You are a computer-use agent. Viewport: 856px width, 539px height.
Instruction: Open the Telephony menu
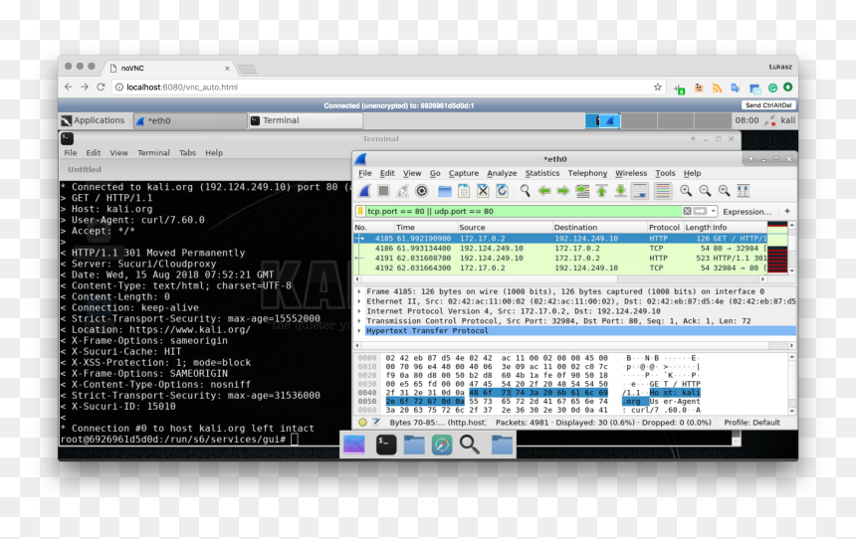point(587,173)
